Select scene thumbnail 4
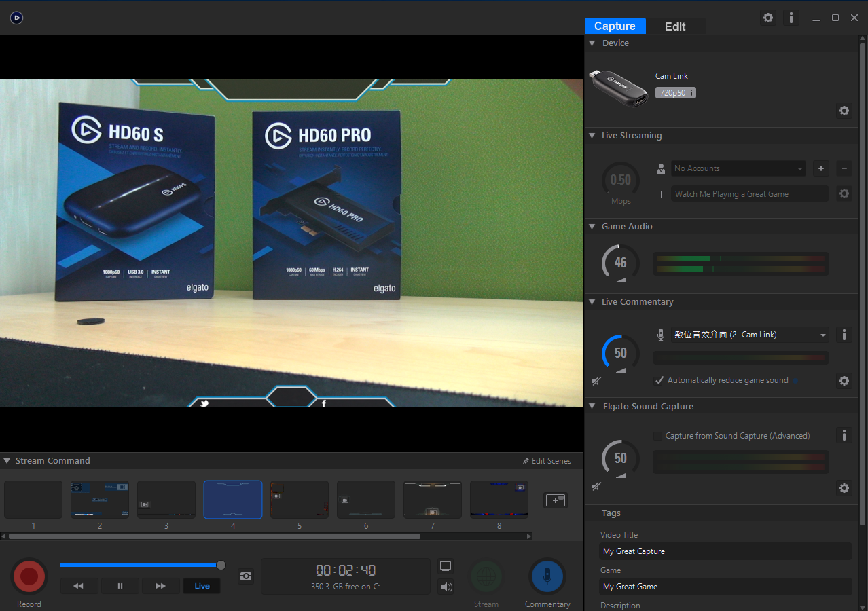This screenshot has width=868, height=611. click(x=233, y=500)
